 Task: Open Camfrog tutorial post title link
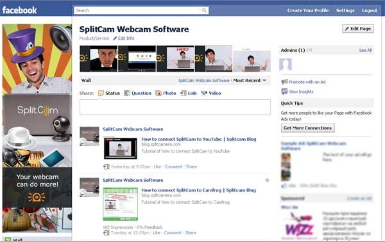(198, 190)
